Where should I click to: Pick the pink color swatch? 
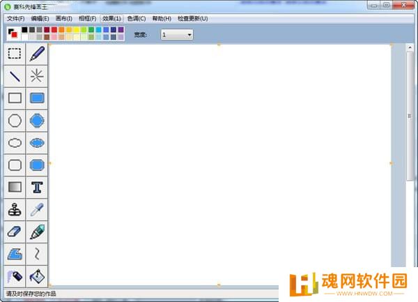(x=54, y=37)
